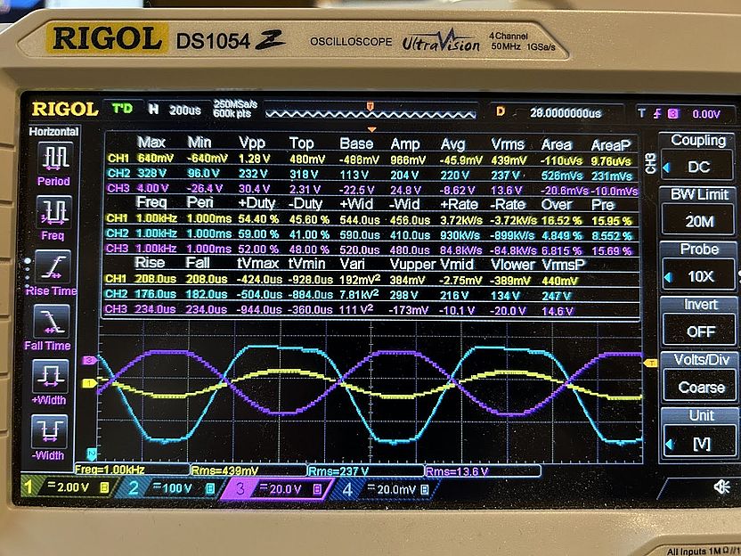Click CH1 Over value 16.52 %
This screenshot has height=556, width=741.
click(x=561, y=221)
